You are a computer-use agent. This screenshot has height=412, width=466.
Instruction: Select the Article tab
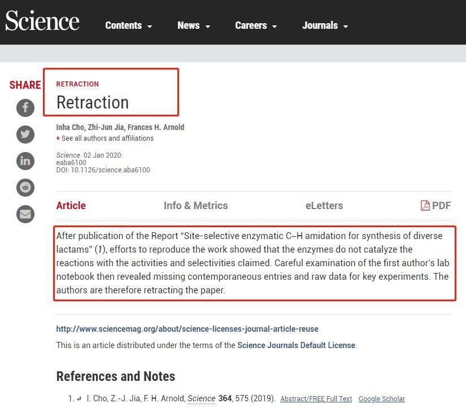71,206
